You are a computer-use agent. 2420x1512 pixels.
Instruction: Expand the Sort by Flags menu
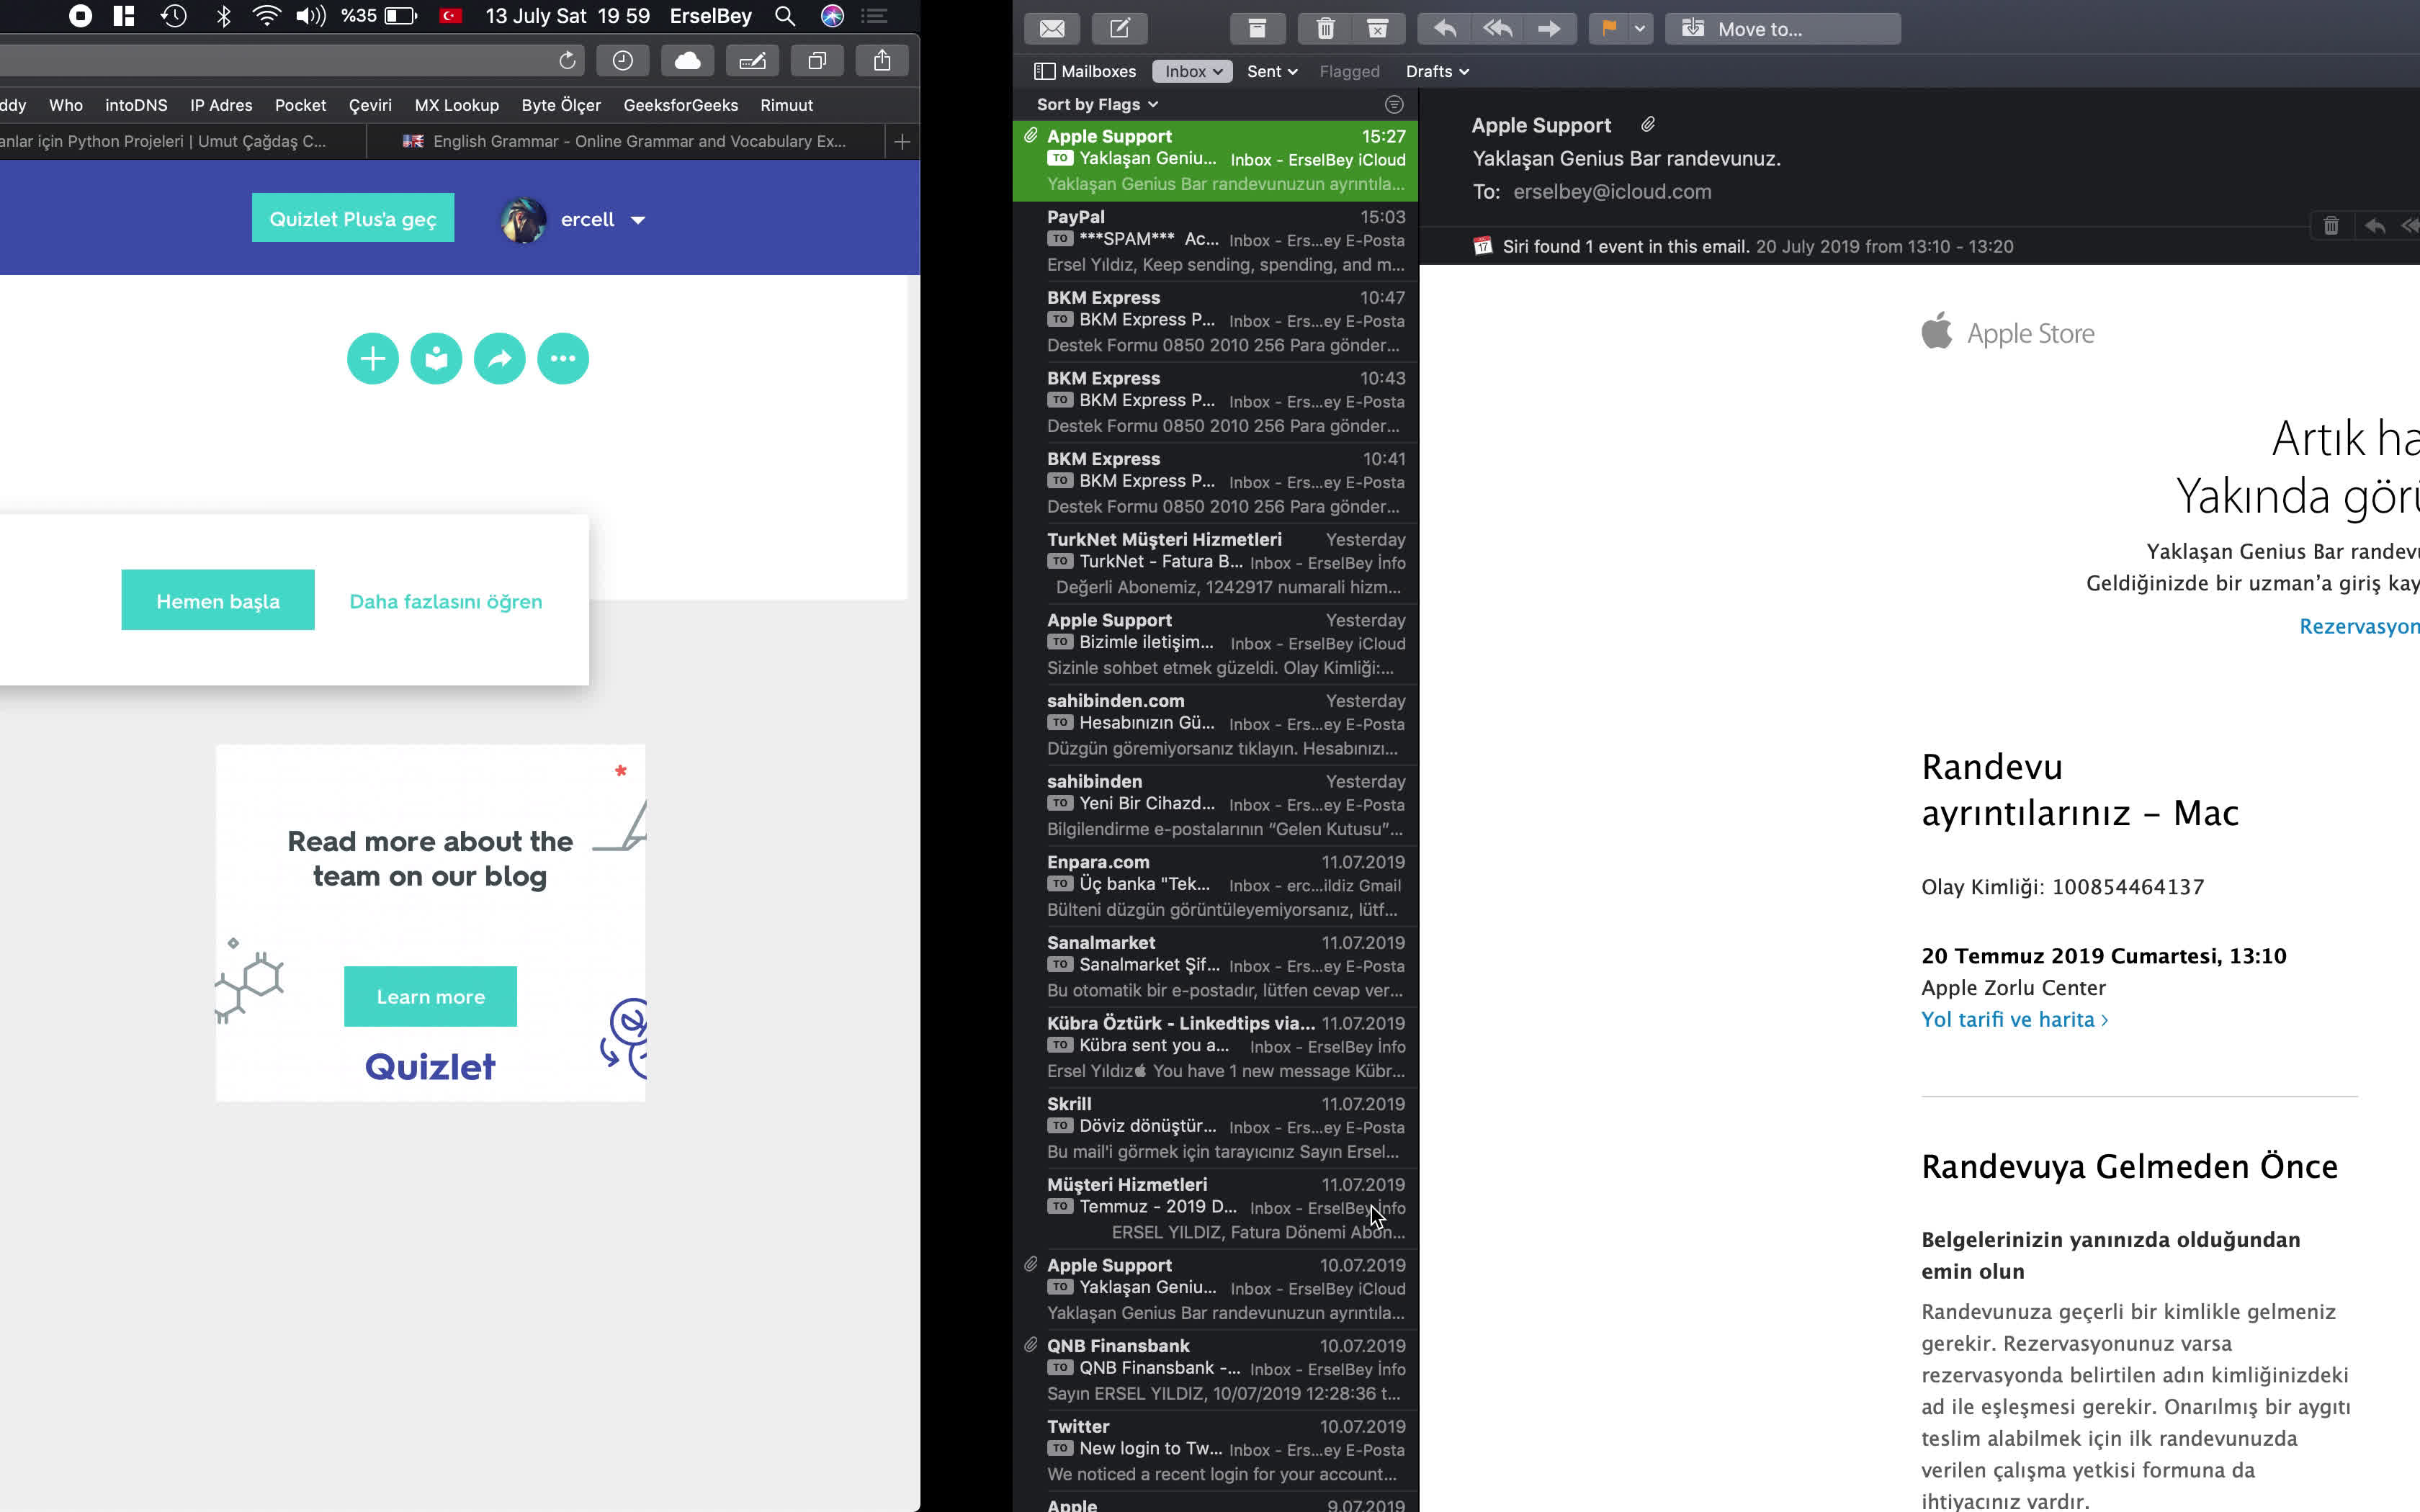(x=1097, y=104)
